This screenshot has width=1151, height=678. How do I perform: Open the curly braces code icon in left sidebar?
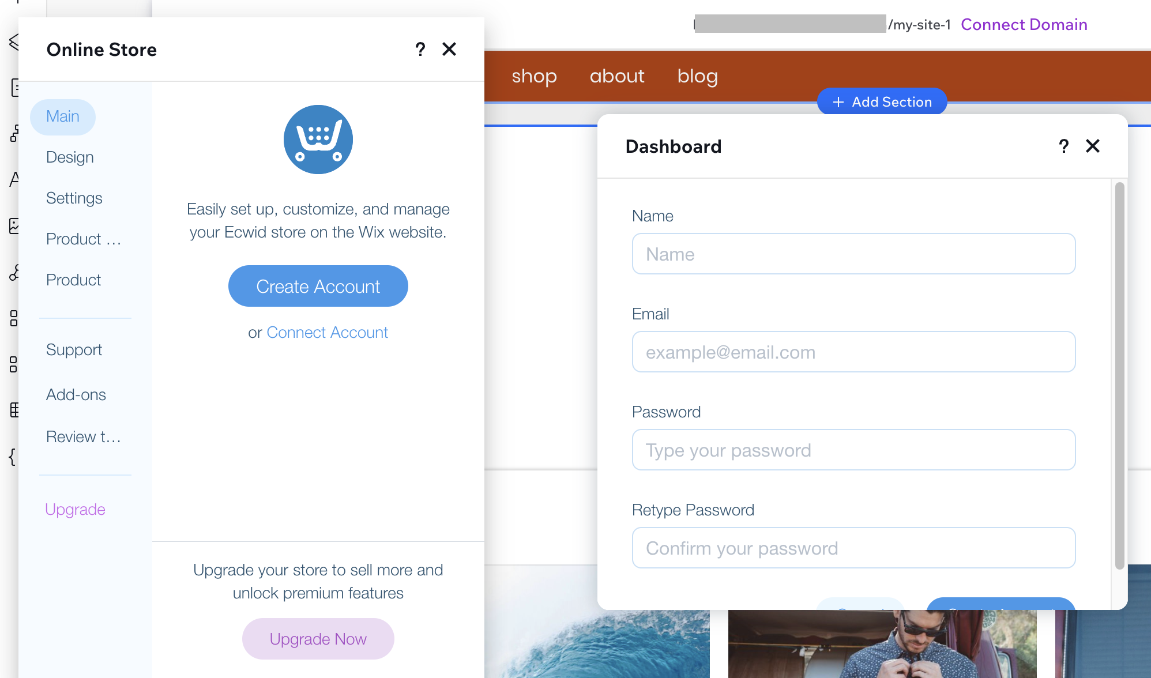click(x=13, y=457)
